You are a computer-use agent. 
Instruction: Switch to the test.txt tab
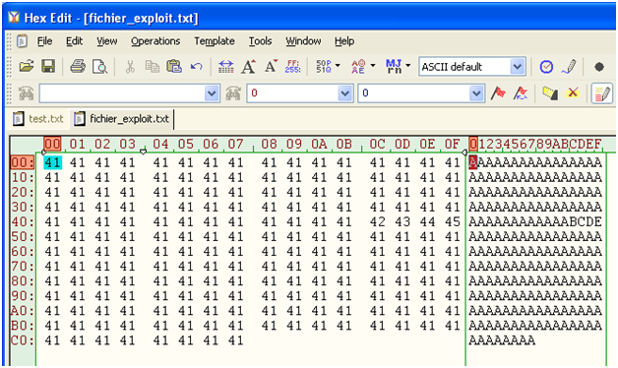coord(38,119)
